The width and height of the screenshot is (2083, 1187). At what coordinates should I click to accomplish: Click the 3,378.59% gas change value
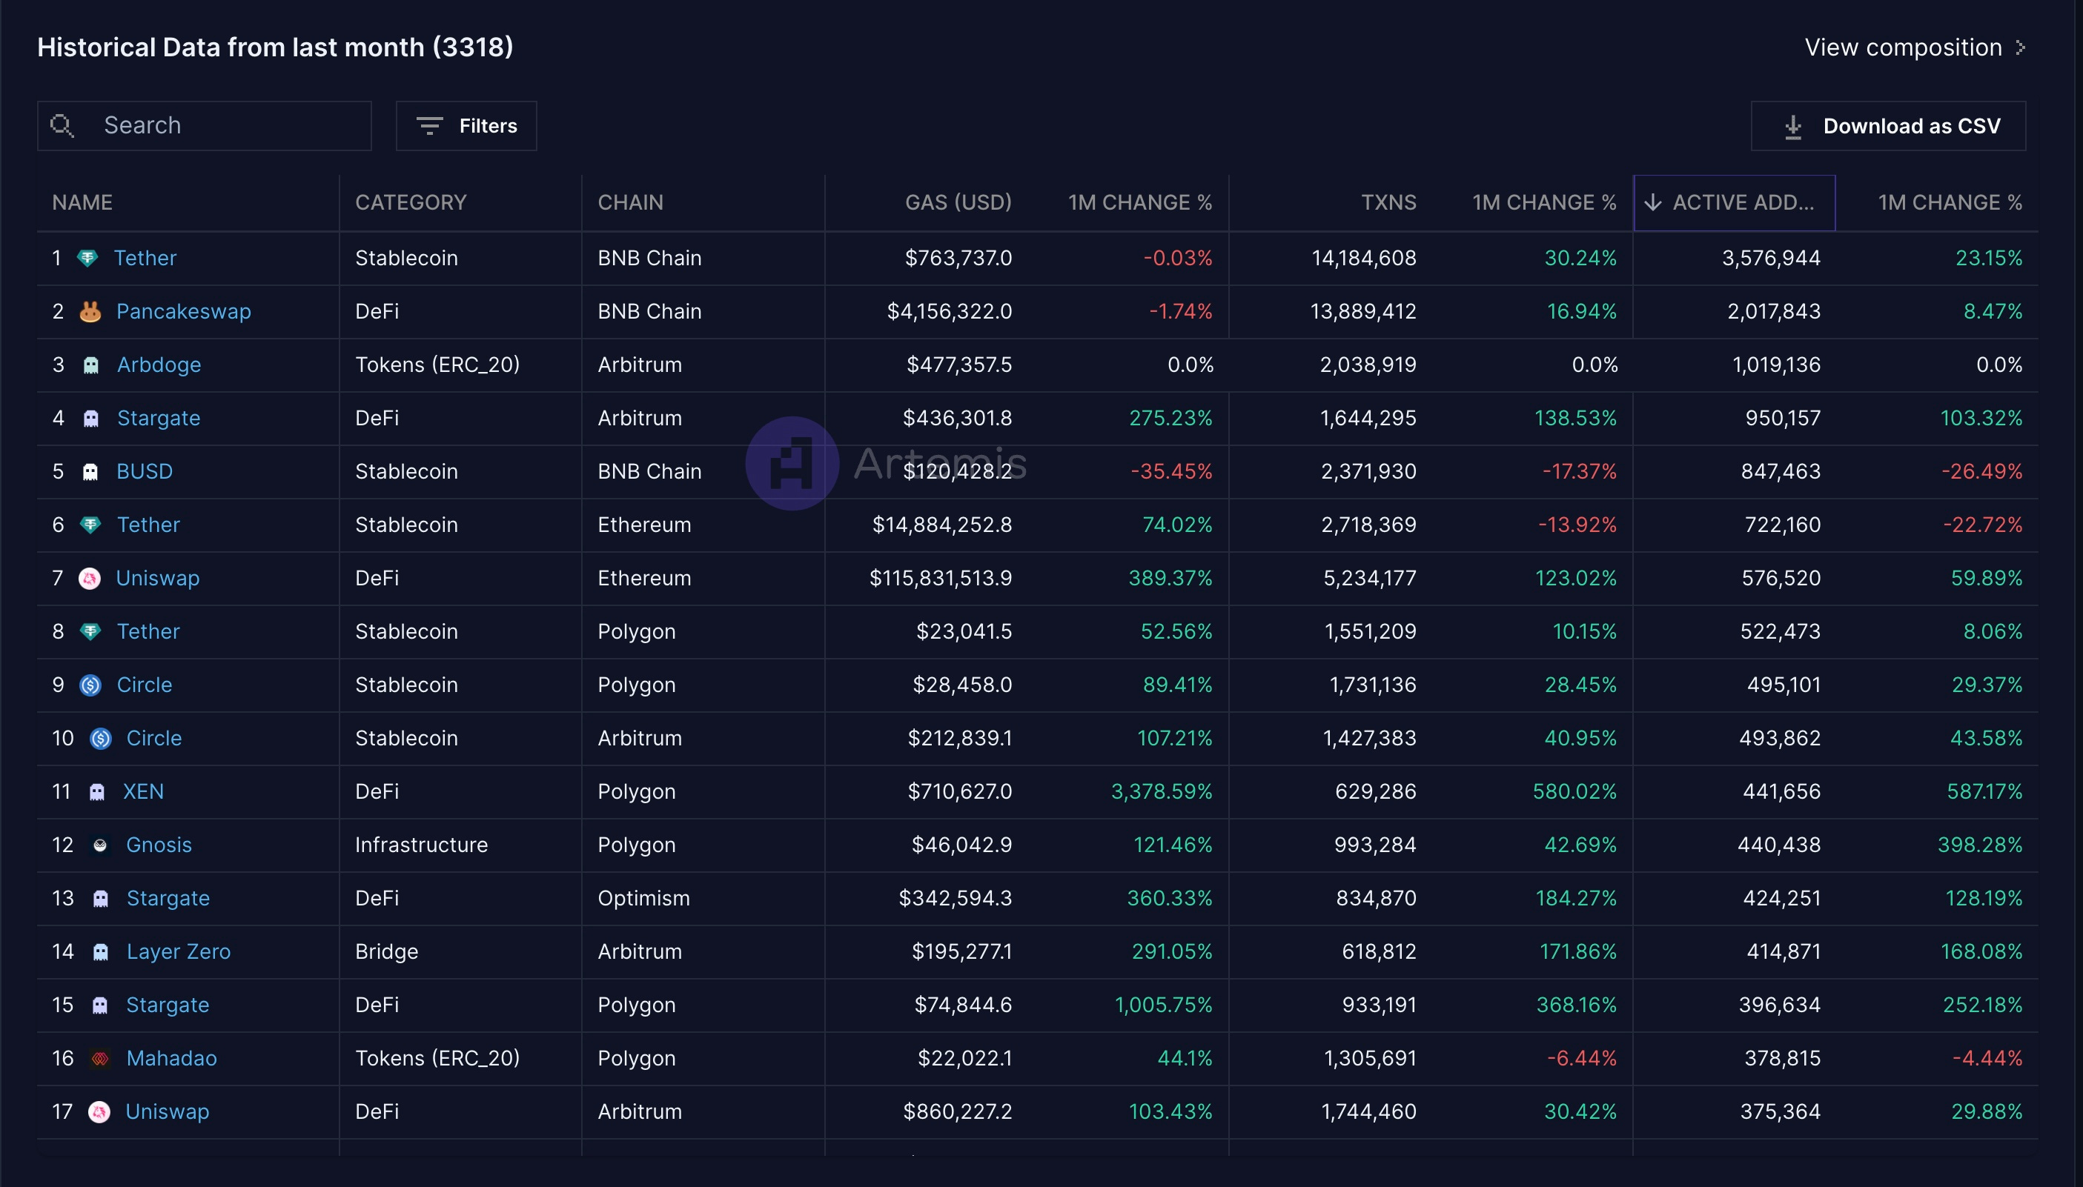1162,791
